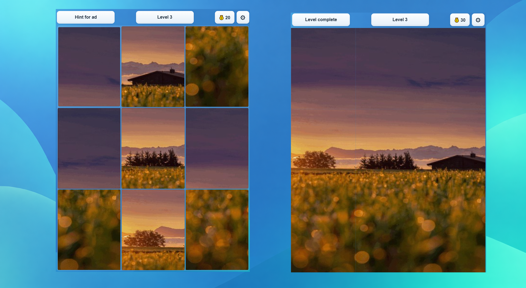Select the house rooftop puzzle tile
The height and width of the screenshot is (288, 526).
click(x=153, y=66)
